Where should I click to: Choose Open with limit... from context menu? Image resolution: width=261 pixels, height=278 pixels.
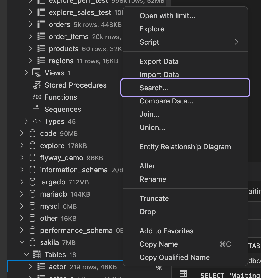pyautogui.click(x=185, y=16)
